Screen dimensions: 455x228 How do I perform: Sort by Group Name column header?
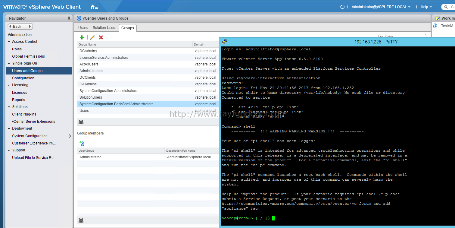(135, 45)
